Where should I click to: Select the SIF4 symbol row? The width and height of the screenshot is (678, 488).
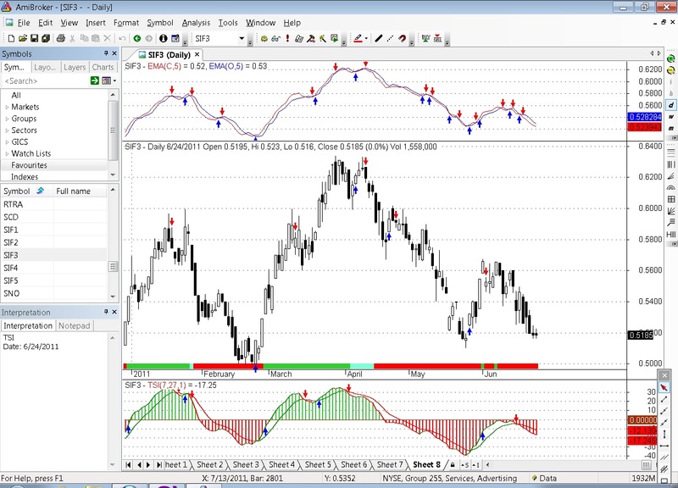coord(54,268)
